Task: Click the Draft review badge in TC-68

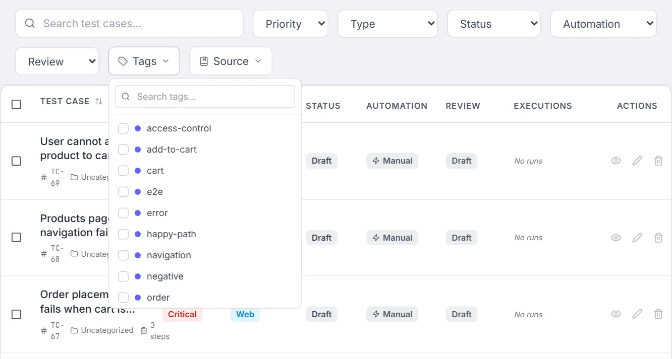Action: point(462,238)
